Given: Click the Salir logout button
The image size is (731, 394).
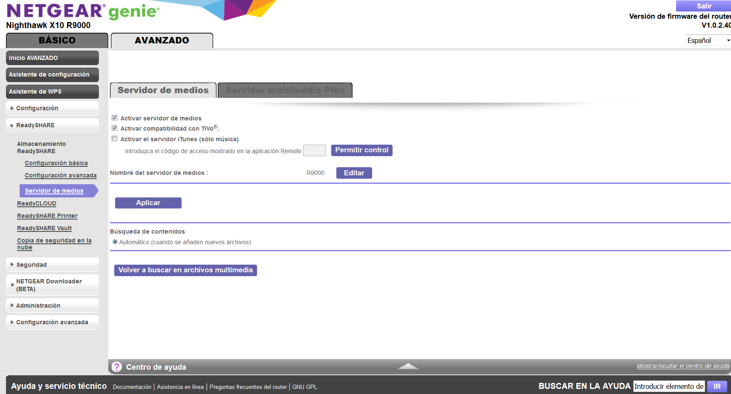Looking at the screenshot, I should point(704,6).
